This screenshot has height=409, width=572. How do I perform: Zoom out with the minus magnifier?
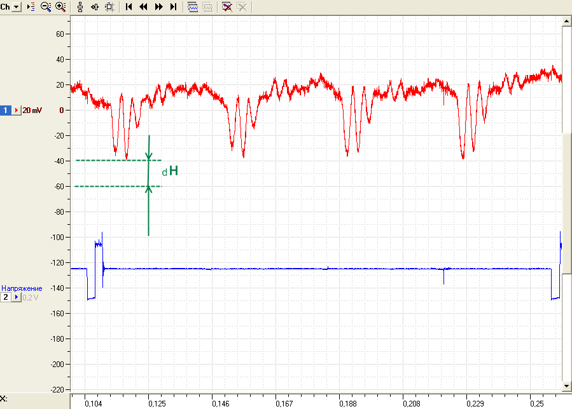tap(46, 6)
